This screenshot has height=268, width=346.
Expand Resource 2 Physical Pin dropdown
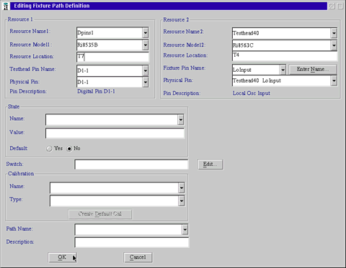click(x=334, y=80)
